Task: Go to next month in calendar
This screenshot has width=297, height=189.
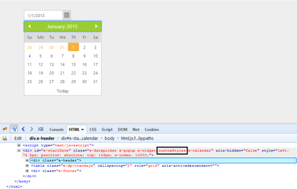Action: pos(96,26)
